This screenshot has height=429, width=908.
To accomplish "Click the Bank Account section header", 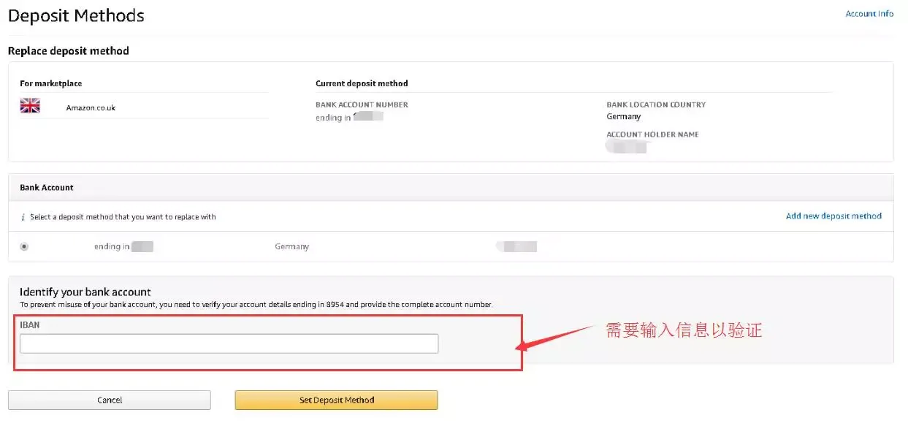I will (x=47, y=188).
